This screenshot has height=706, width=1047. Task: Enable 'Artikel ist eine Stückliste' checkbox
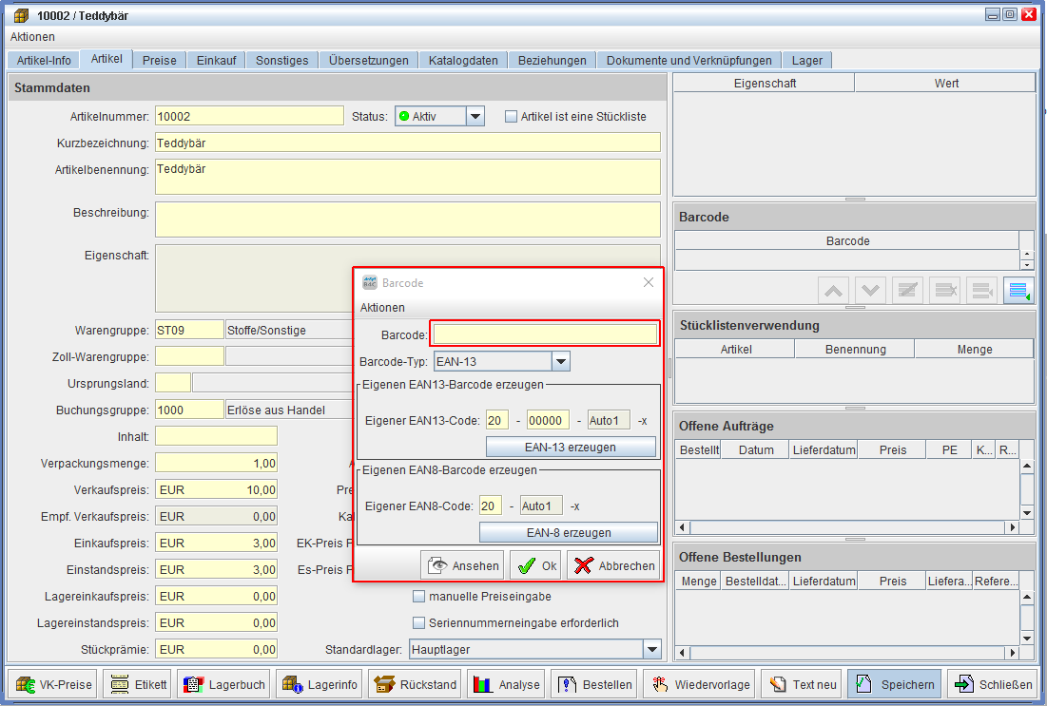(x=512, y=117)
